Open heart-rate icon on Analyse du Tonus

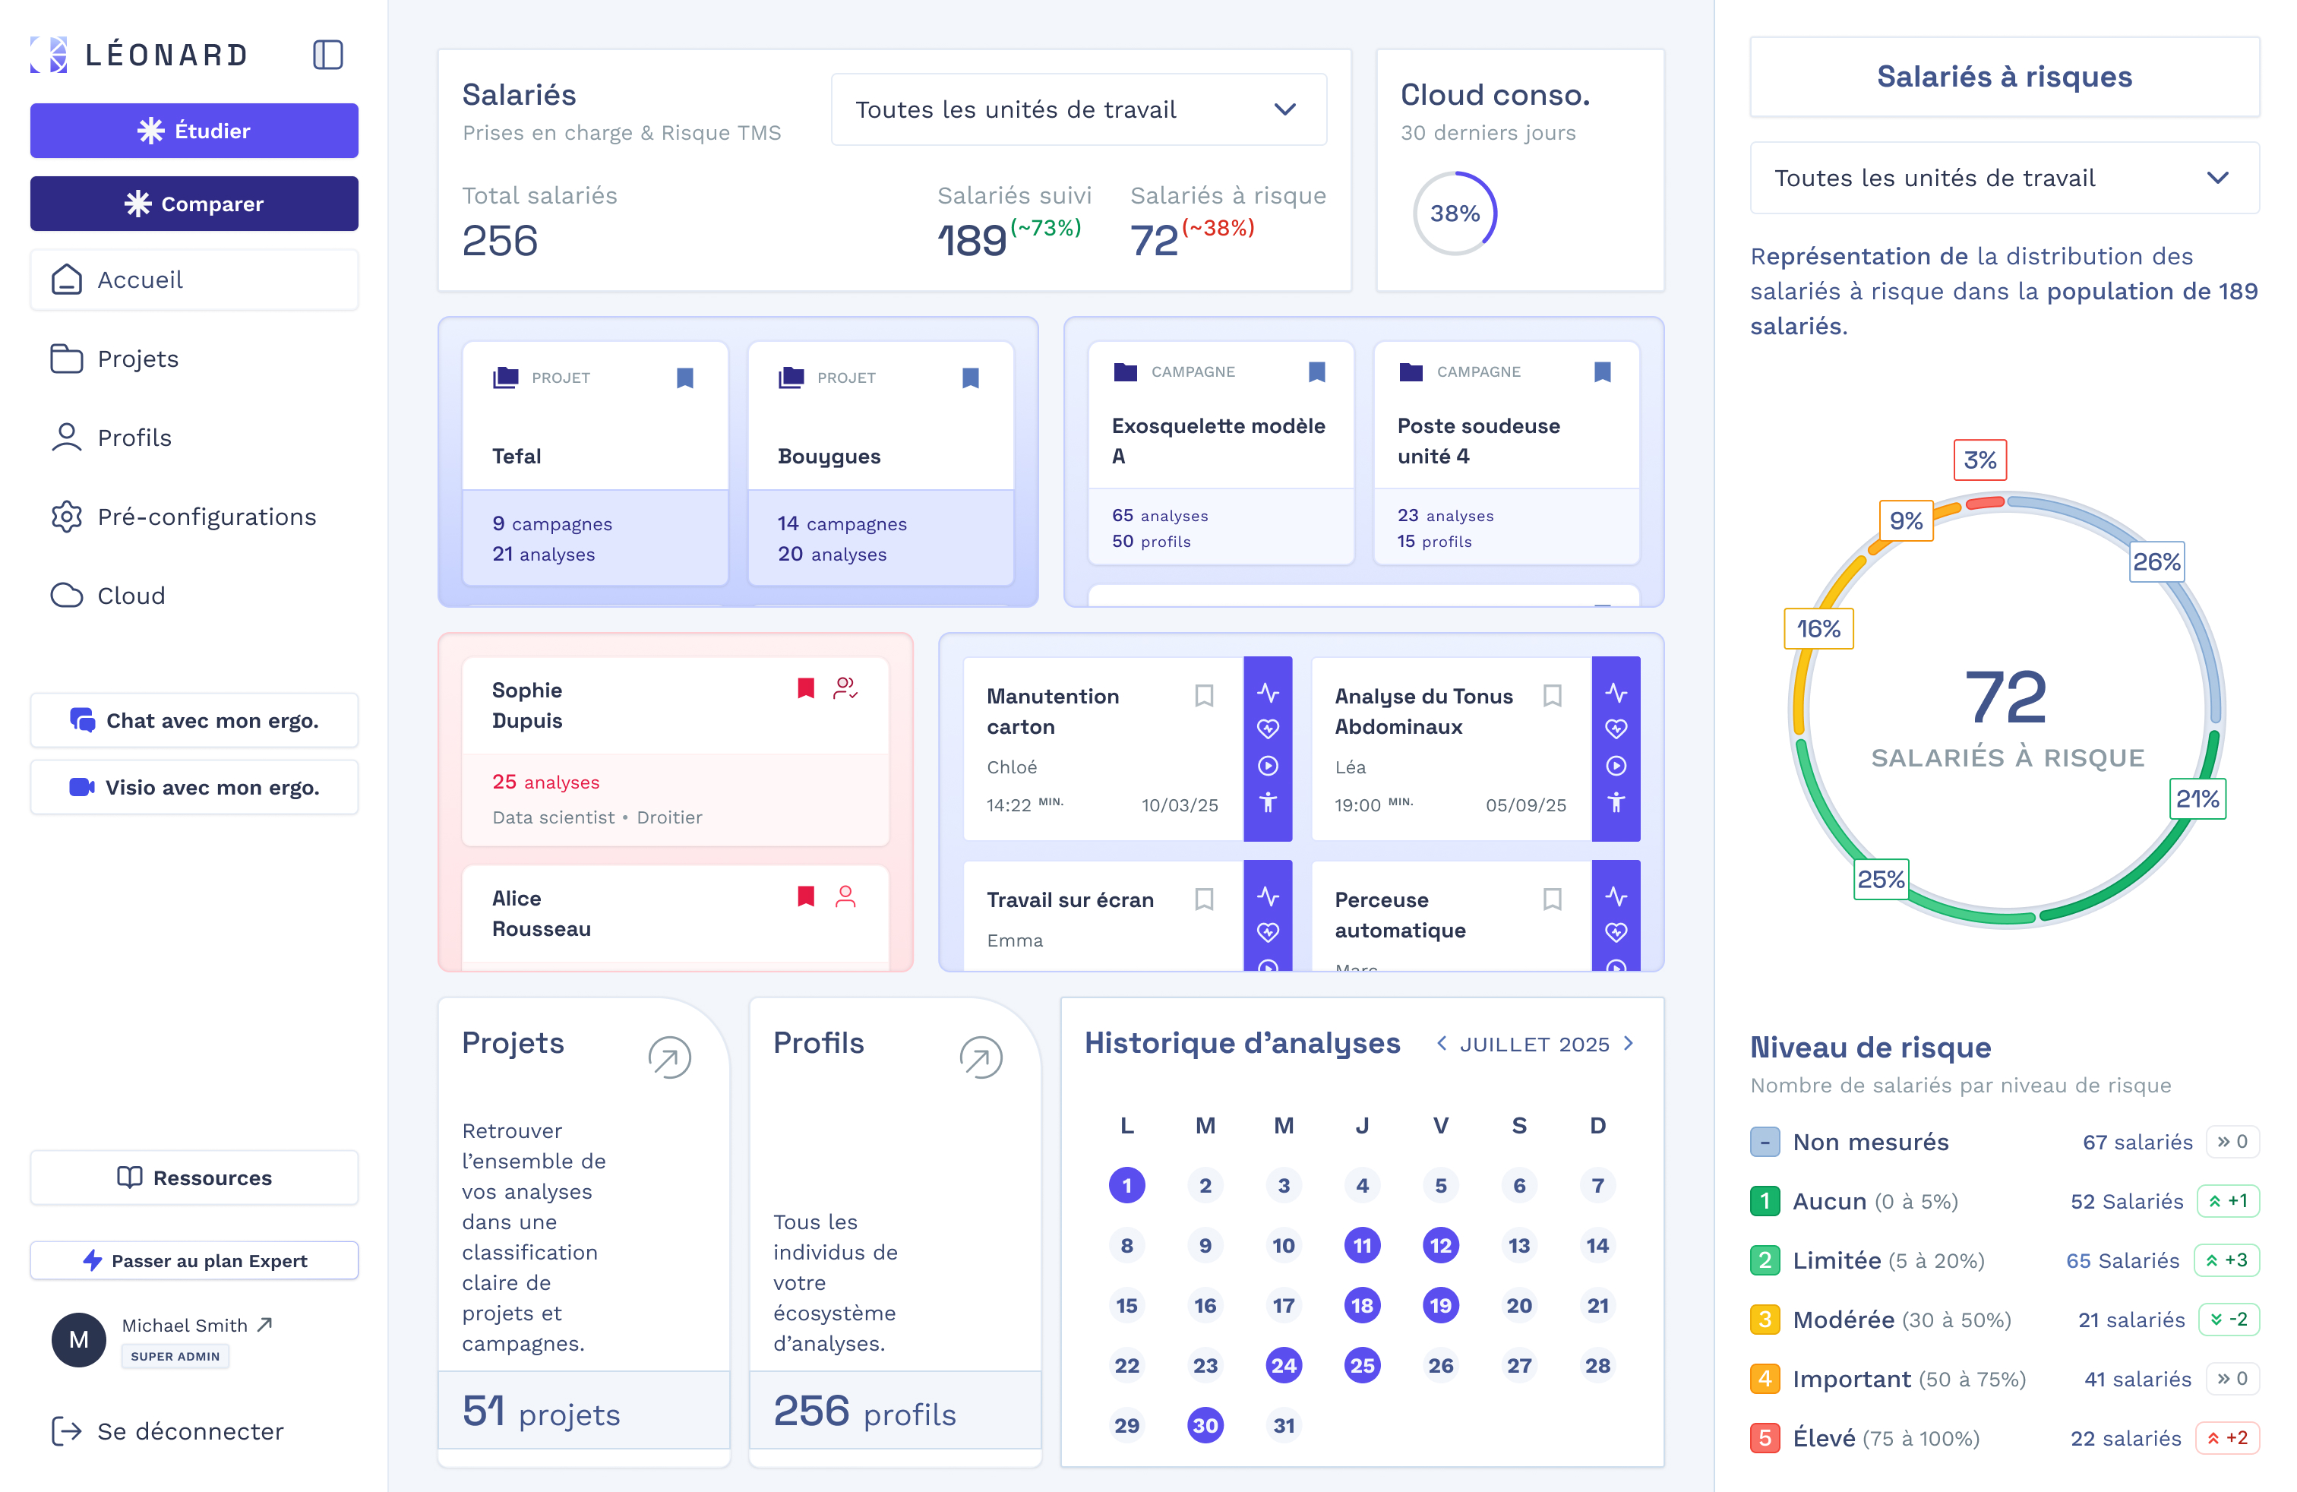coord(1616,729)
